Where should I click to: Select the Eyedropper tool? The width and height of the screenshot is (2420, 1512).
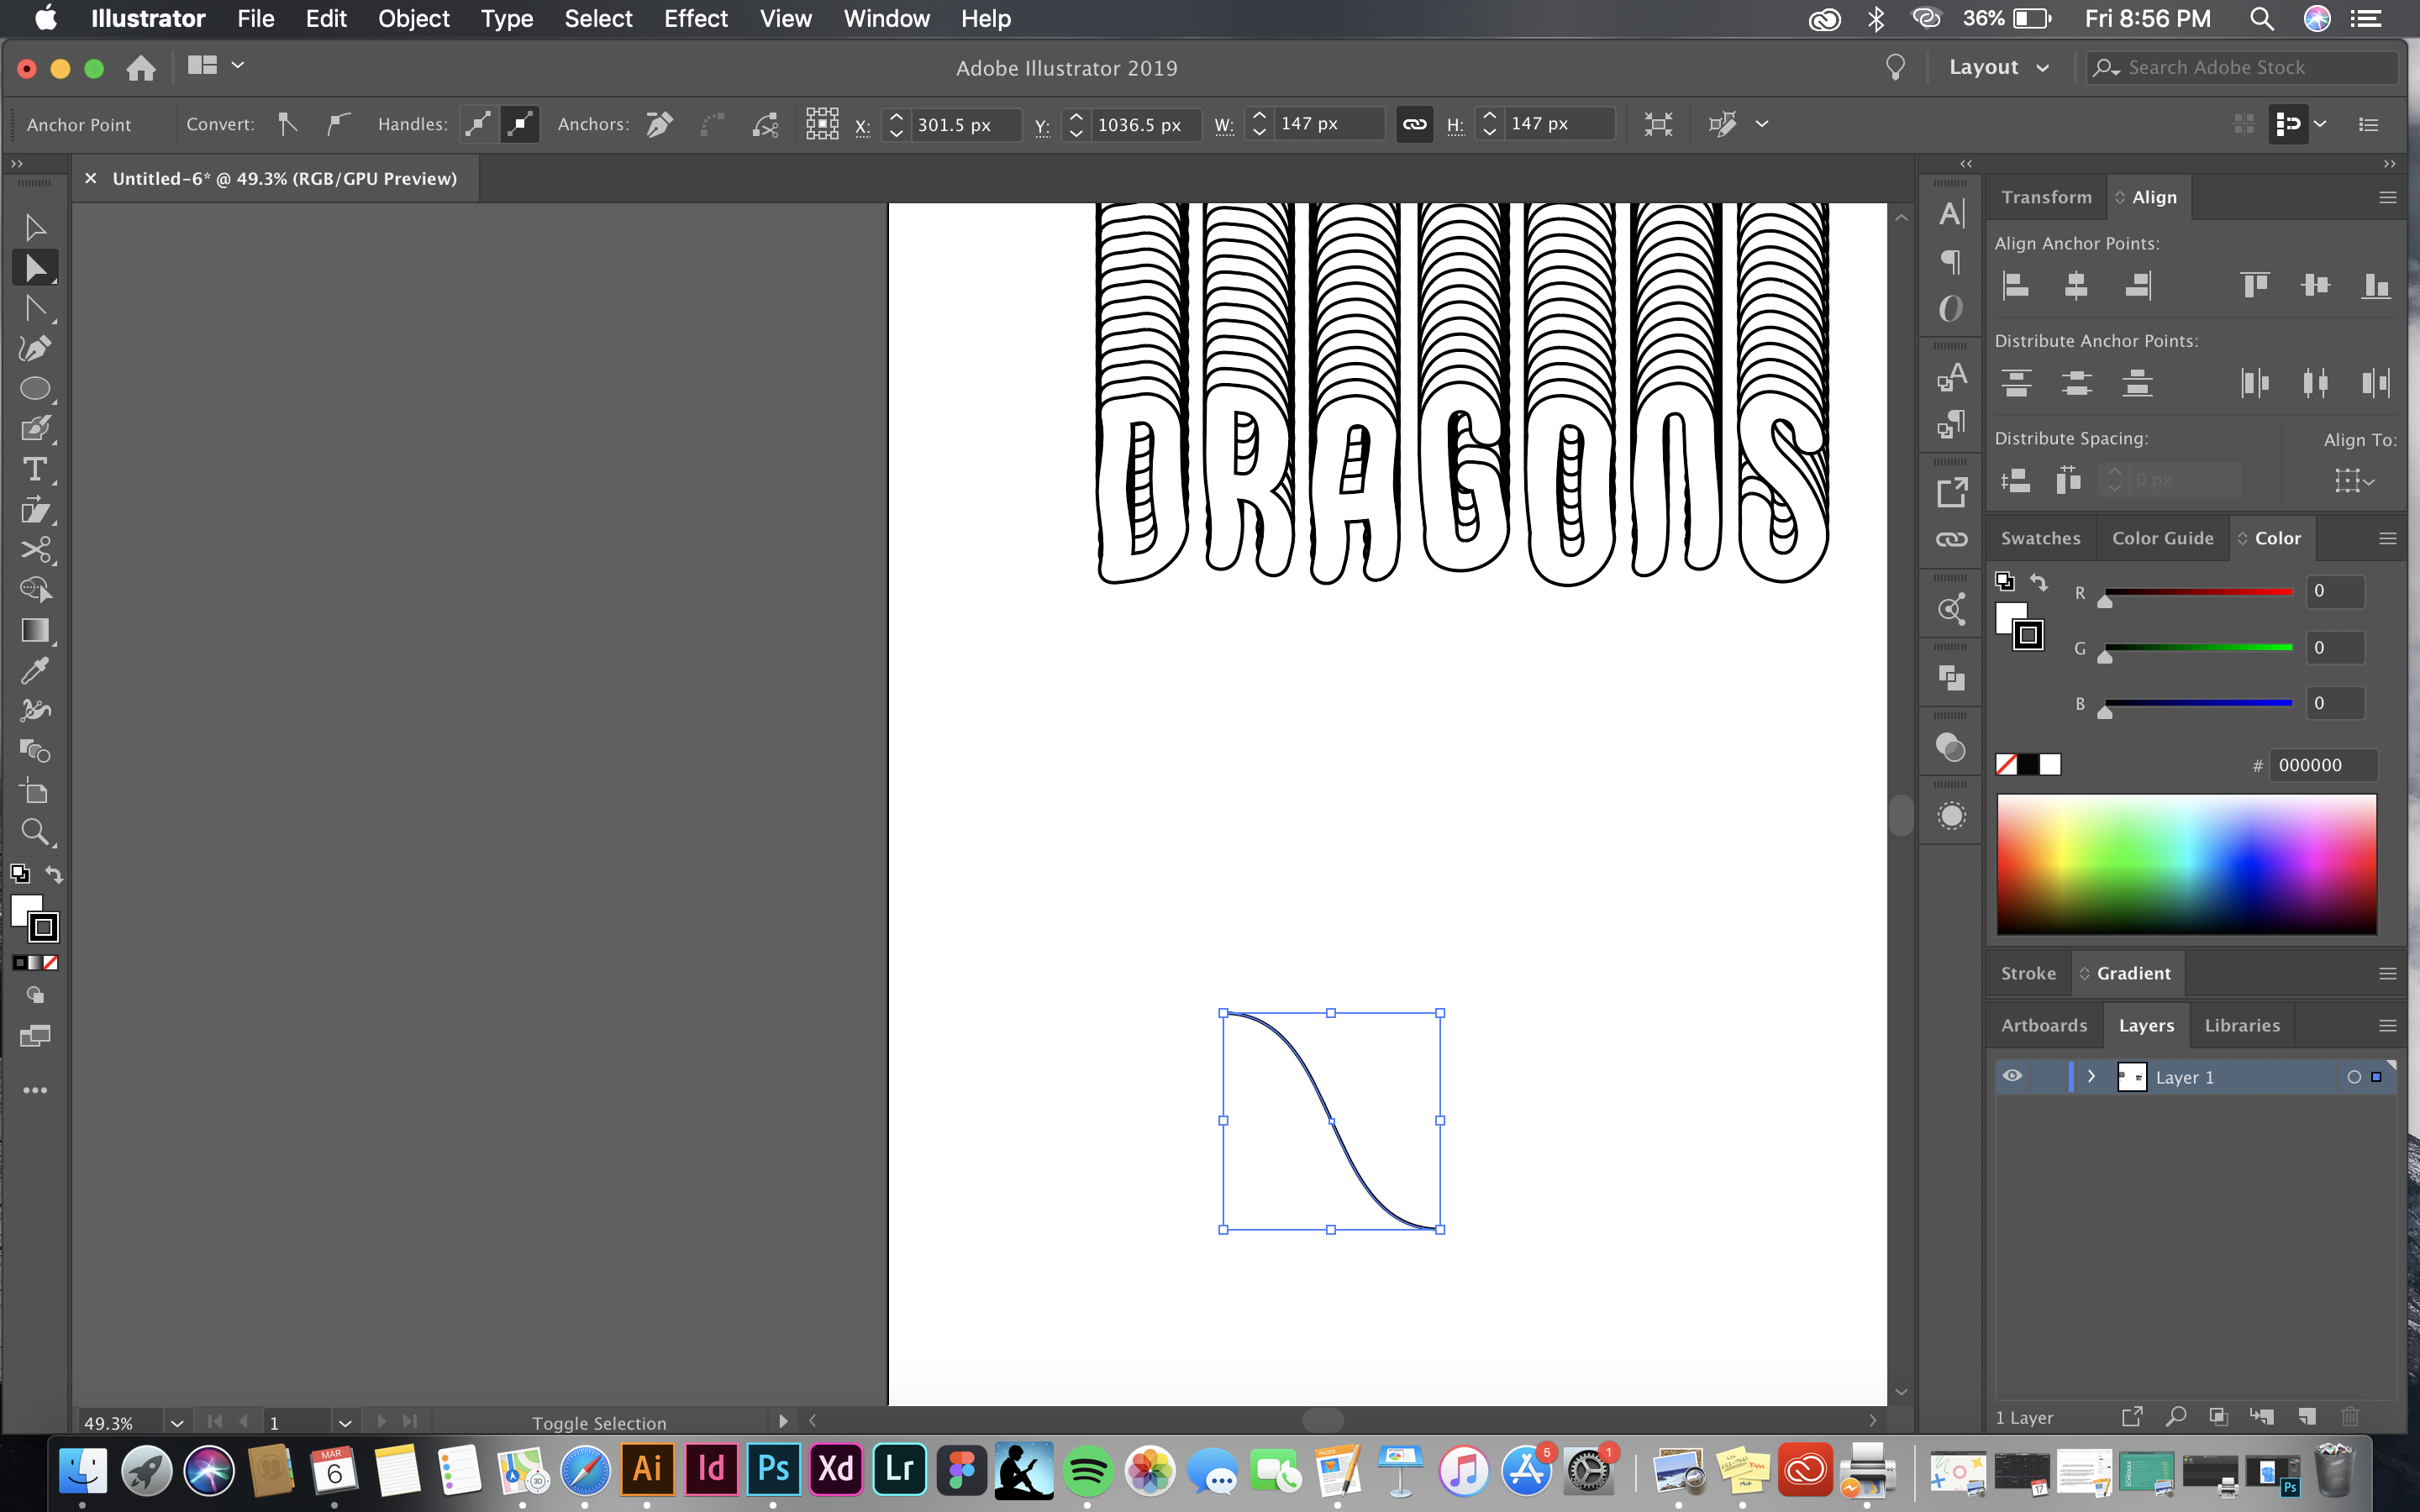click(x=35, y=670)
